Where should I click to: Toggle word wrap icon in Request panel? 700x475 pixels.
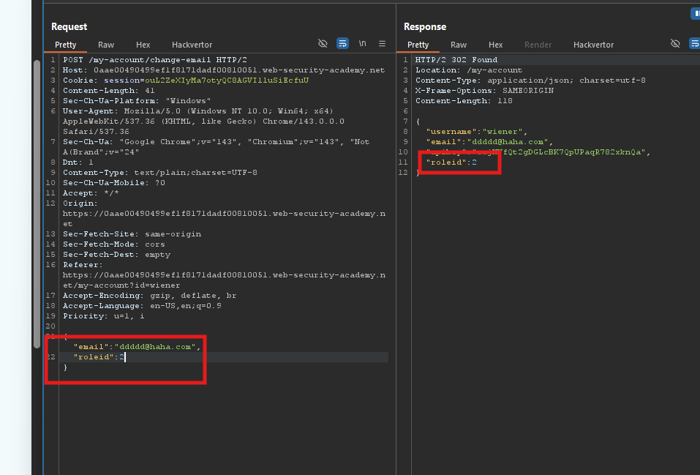click(342, 43)
